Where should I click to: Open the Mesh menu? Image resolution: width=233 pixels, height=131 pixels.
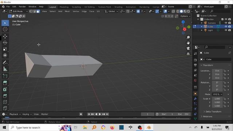click(x=67, y=11)
